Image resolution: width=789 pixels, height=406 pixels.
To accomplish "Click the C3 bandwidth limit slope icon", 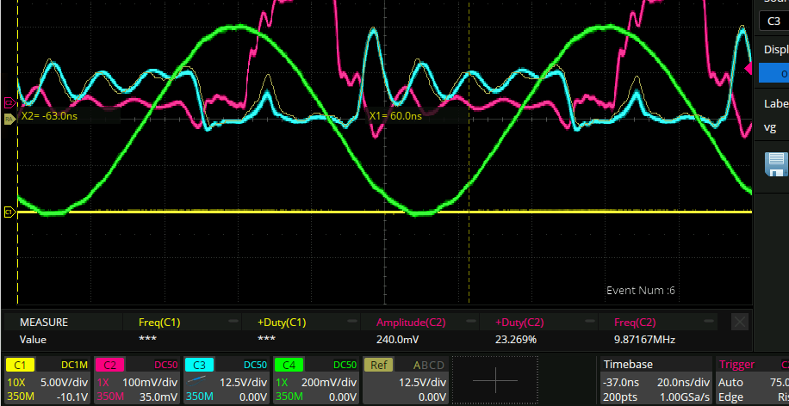I will (x=198, y=381).
